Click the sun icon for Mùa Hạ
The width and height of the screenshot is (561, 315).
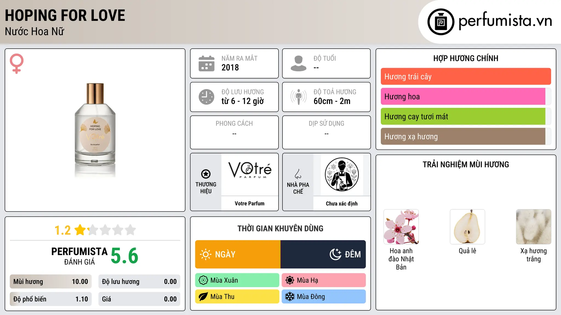(x=290, y=280)
